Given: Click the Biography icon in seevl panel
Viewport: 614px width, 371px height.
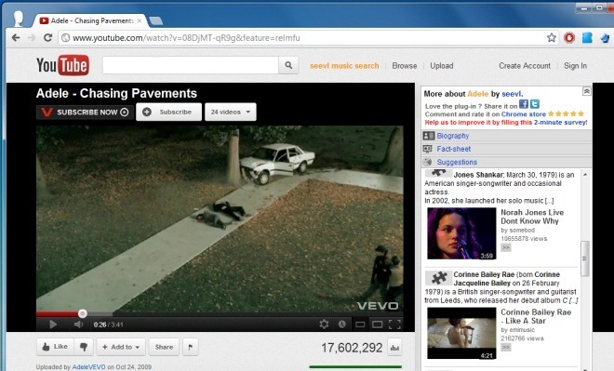Looking at the screenshot, I should click(x=428, y=136).
